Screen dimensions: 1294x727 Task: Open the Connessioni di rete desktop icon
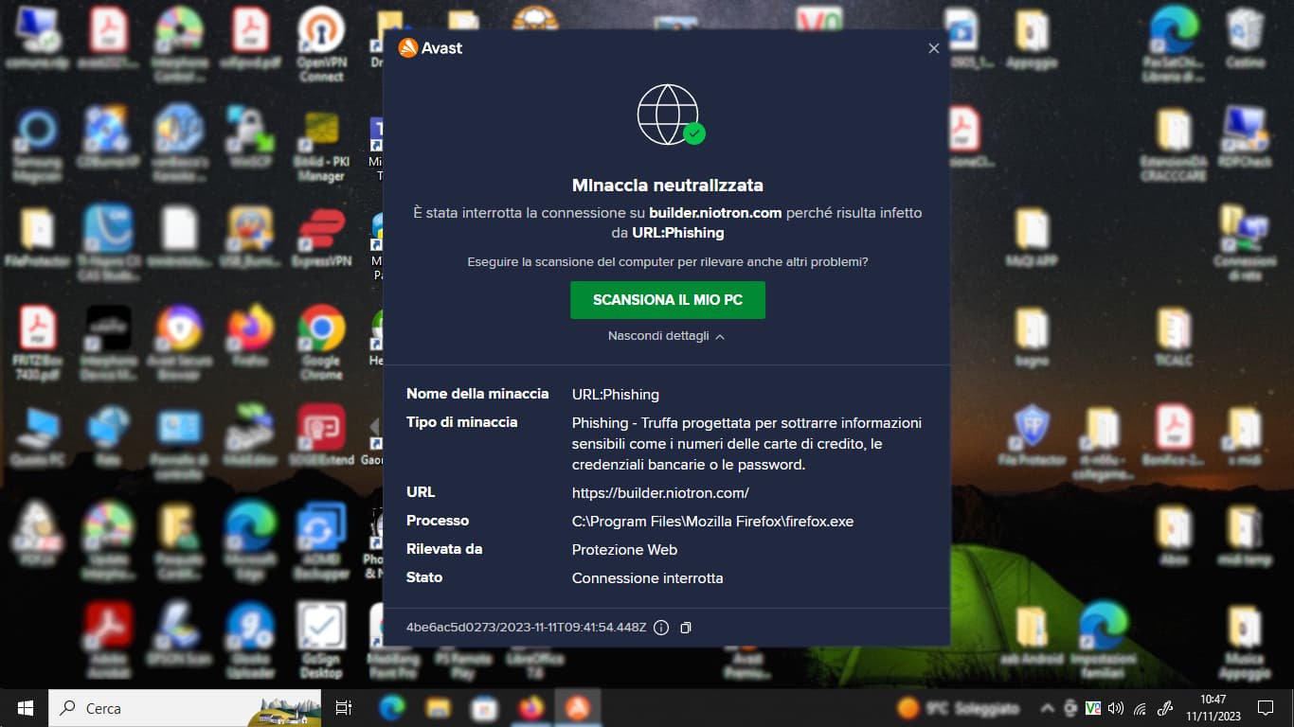point(1245,243)
